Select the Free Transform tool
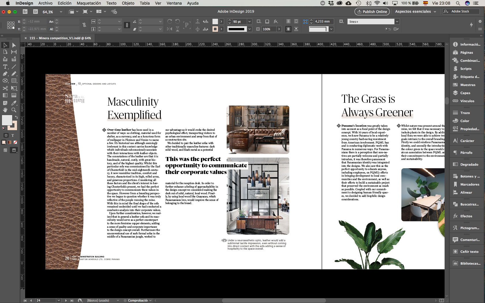Viewport: 485px width, 303px height. (x=14, y=88)
